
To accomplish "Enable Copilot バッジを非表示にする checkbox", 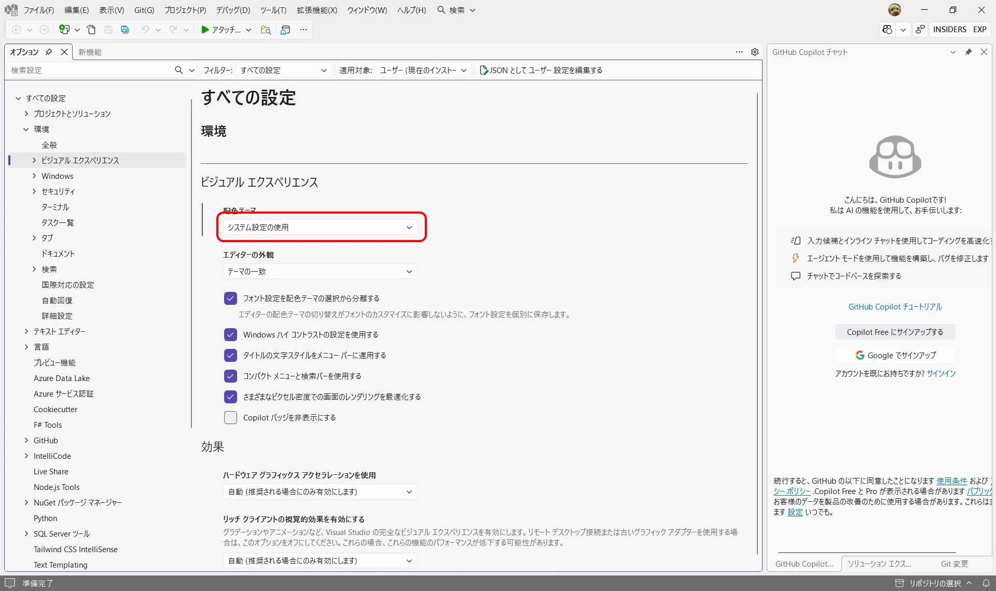I will pyautogui.click(x=230, y=417).
